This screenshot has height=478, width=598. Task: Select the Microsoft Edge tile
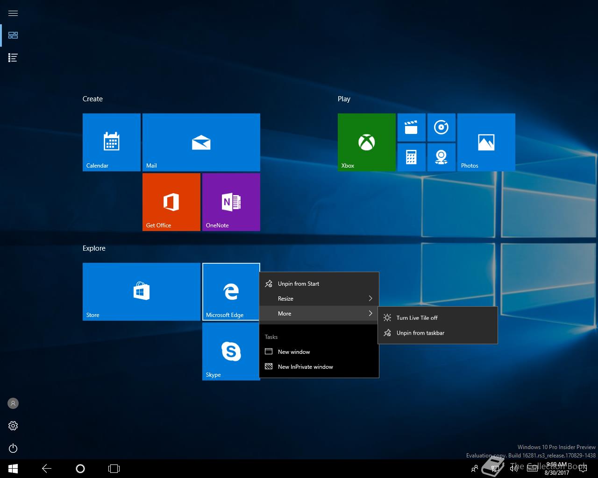click(x=231, y=292)
